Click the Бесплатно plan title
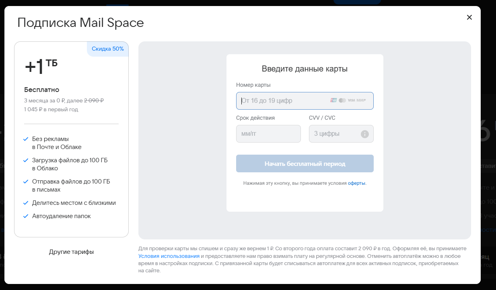This screenshot has height=290, width=496. [x=42, y=90]
